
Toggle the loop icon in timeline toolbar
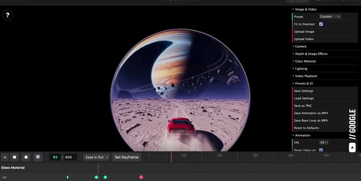tap(38, 157)
